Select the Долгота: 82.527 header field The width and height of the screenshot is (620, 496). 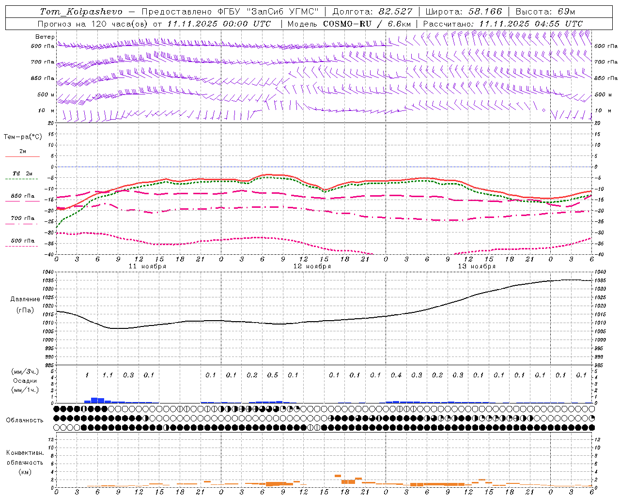[372, 12]
